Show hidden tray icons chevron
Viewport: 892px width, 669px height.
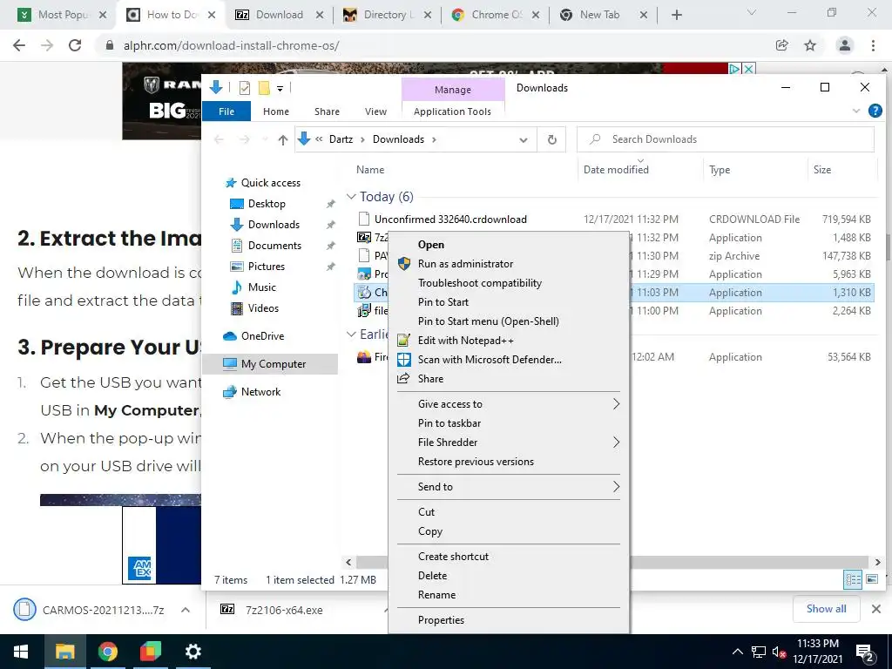click(x=737, y=652)
